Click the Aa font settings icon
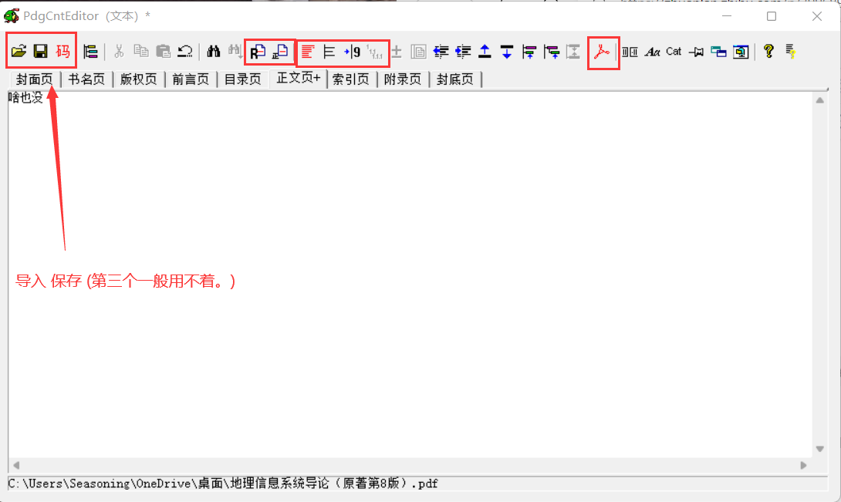This screenshot has height=502, width=841. coord(653,51)
